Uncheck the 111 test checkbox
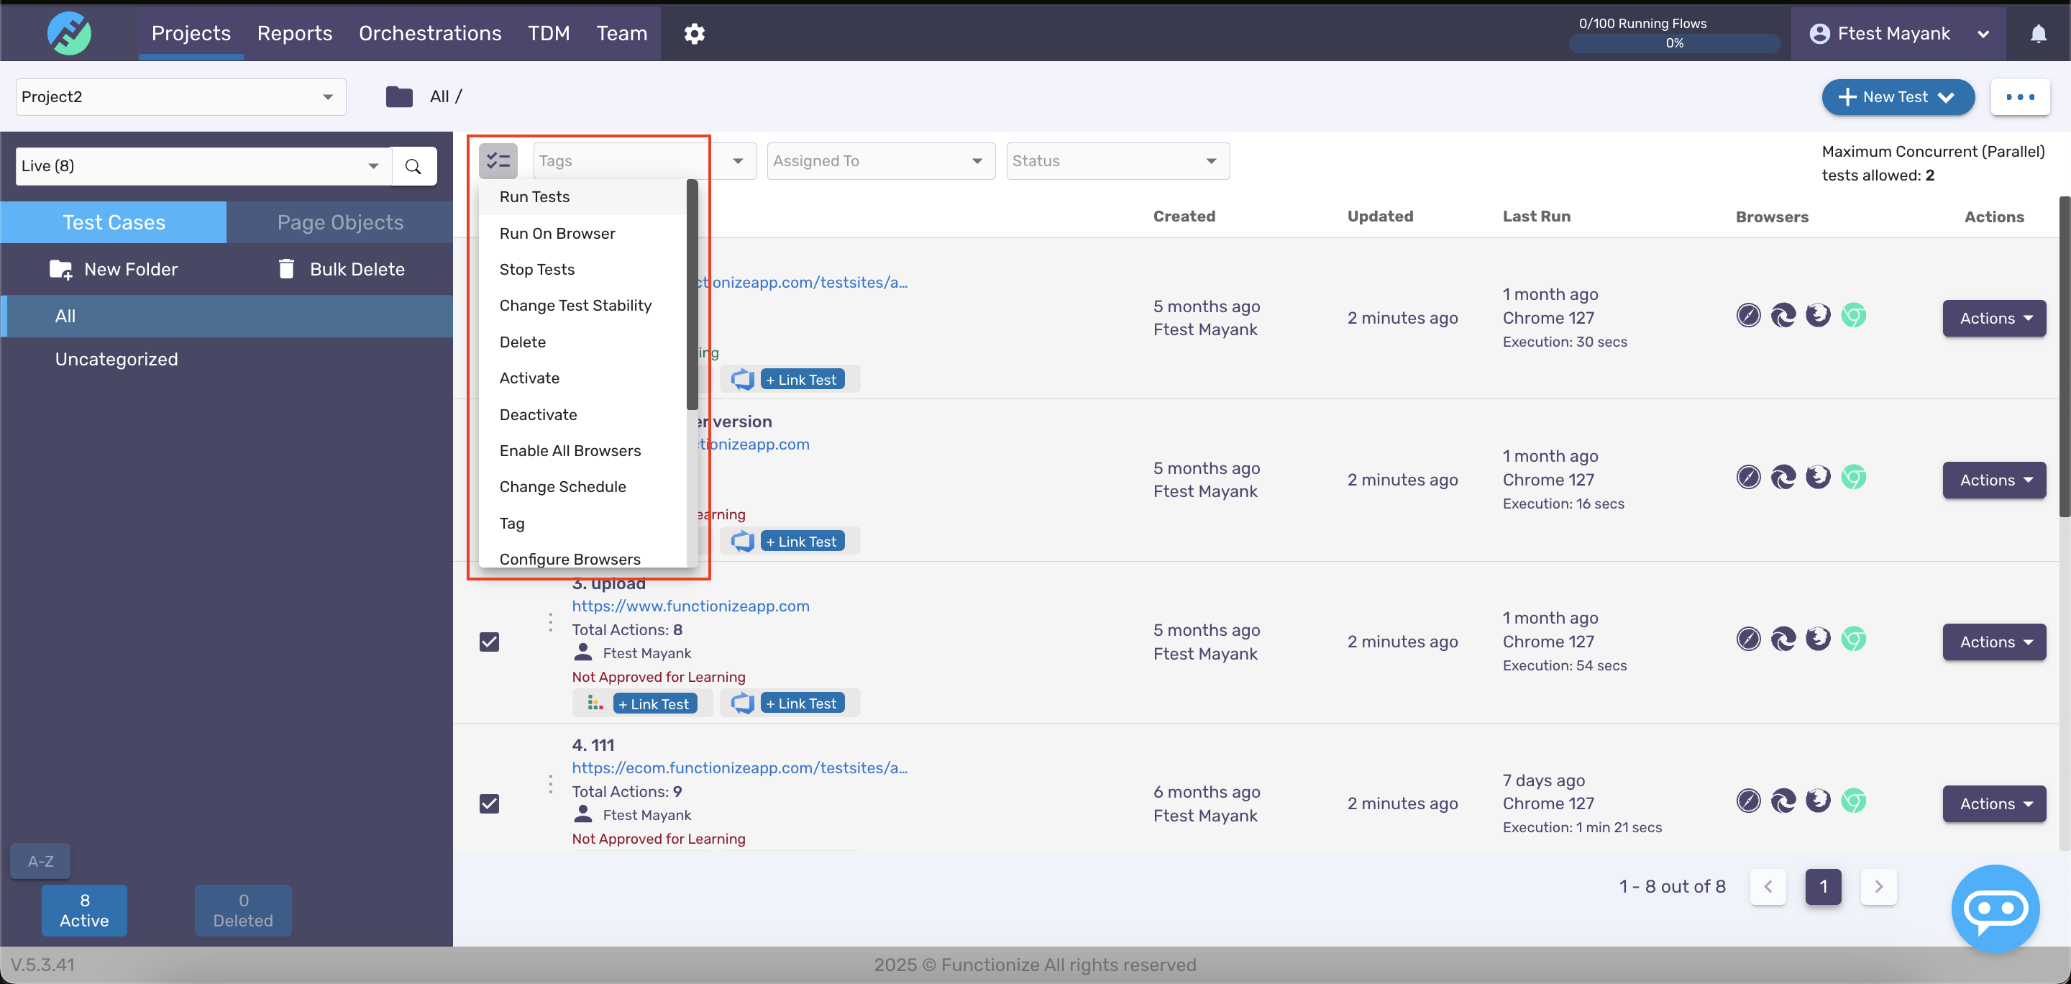2071x984 pixels. (489, 804)
